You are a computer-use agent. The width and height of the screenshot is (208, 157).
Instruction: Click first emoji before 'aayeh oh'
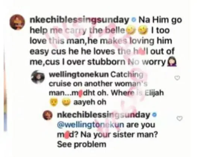(x=54, y=102)
